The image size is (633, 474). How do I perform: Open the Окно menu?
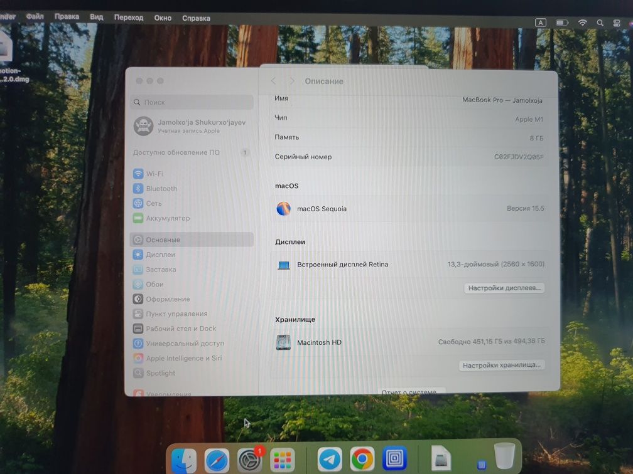click(x=163, y=18)
